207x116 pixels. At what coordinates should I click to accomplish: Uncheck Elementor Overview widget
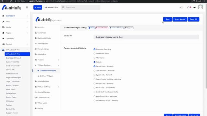[x=94, y=49]
